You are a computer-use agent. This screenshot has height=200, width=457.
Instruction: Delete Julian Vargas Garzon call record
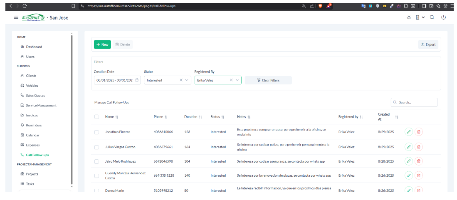[419, 147]
